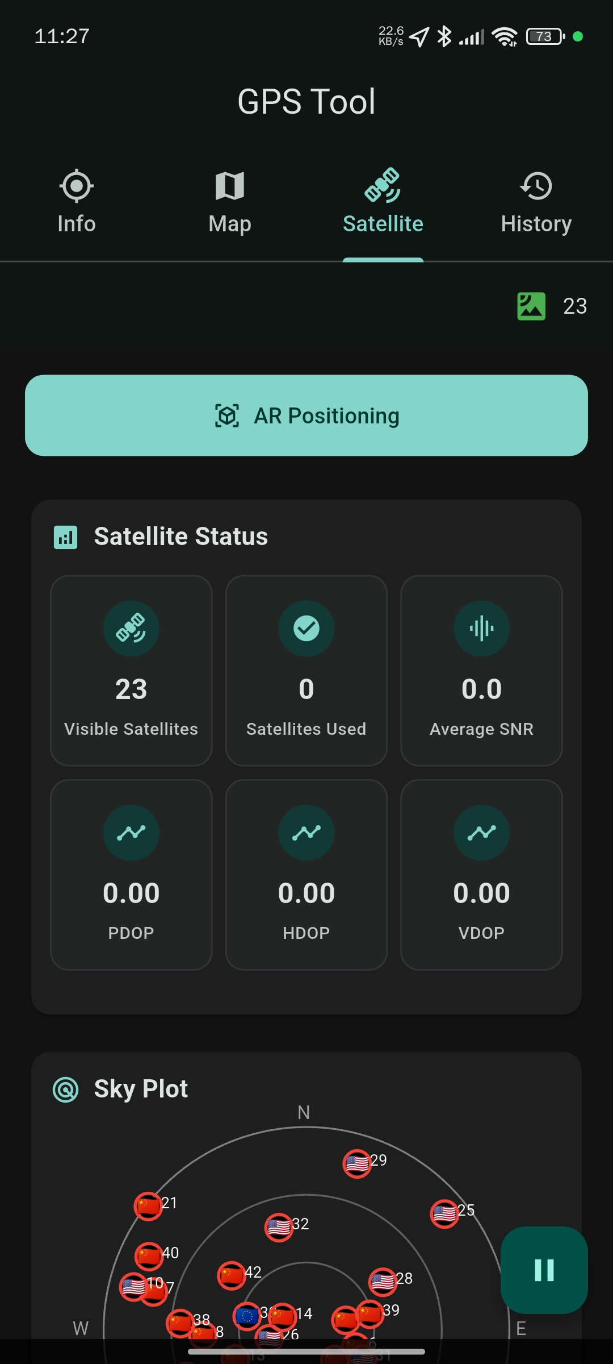Tap the Average SNR waveform icon

(481, 629)
